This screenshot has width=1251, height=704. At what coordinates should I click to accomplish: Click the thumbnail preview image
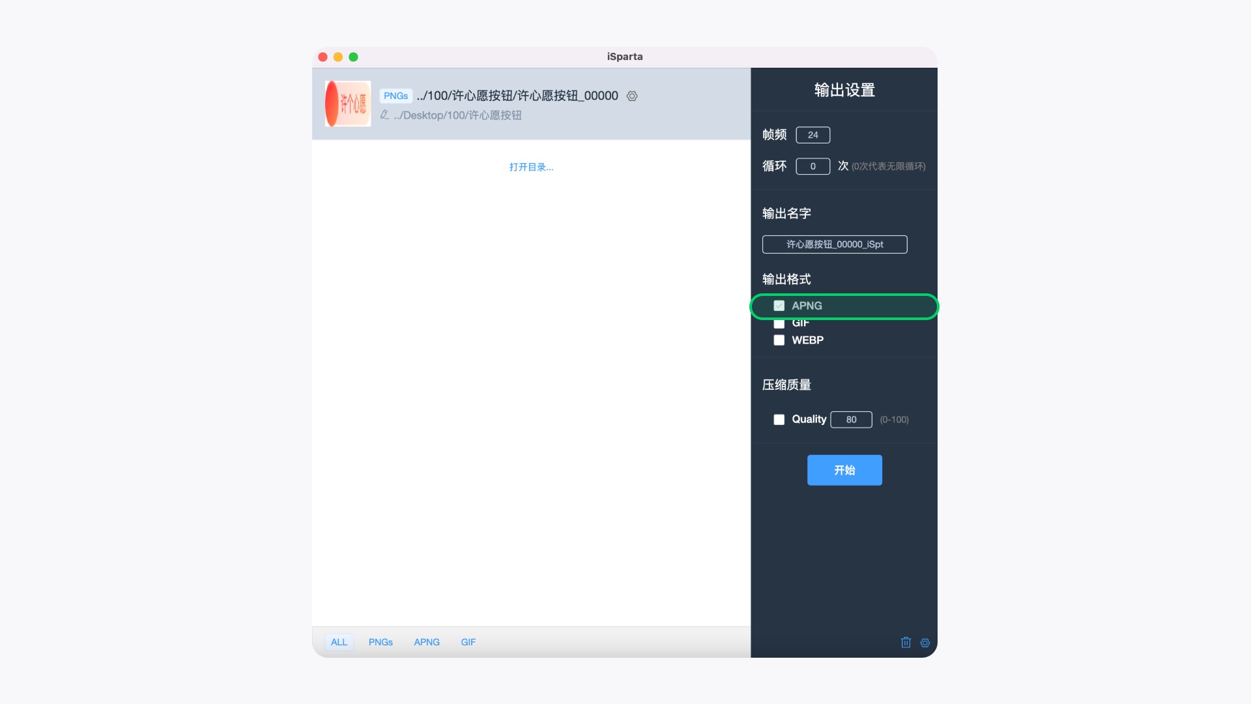point(347,103)
